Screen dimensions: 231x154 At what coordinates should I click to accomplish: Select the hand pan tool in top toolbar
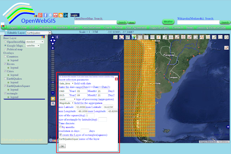click(226, 37)
